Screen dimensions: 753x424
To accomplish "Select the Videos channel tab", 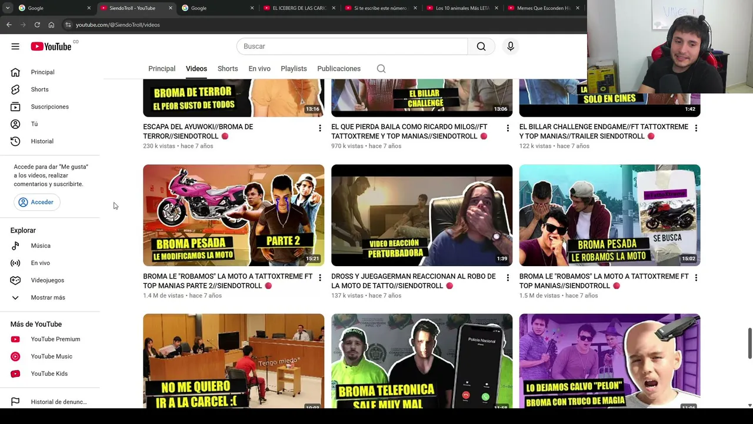I will click(196, 69).
